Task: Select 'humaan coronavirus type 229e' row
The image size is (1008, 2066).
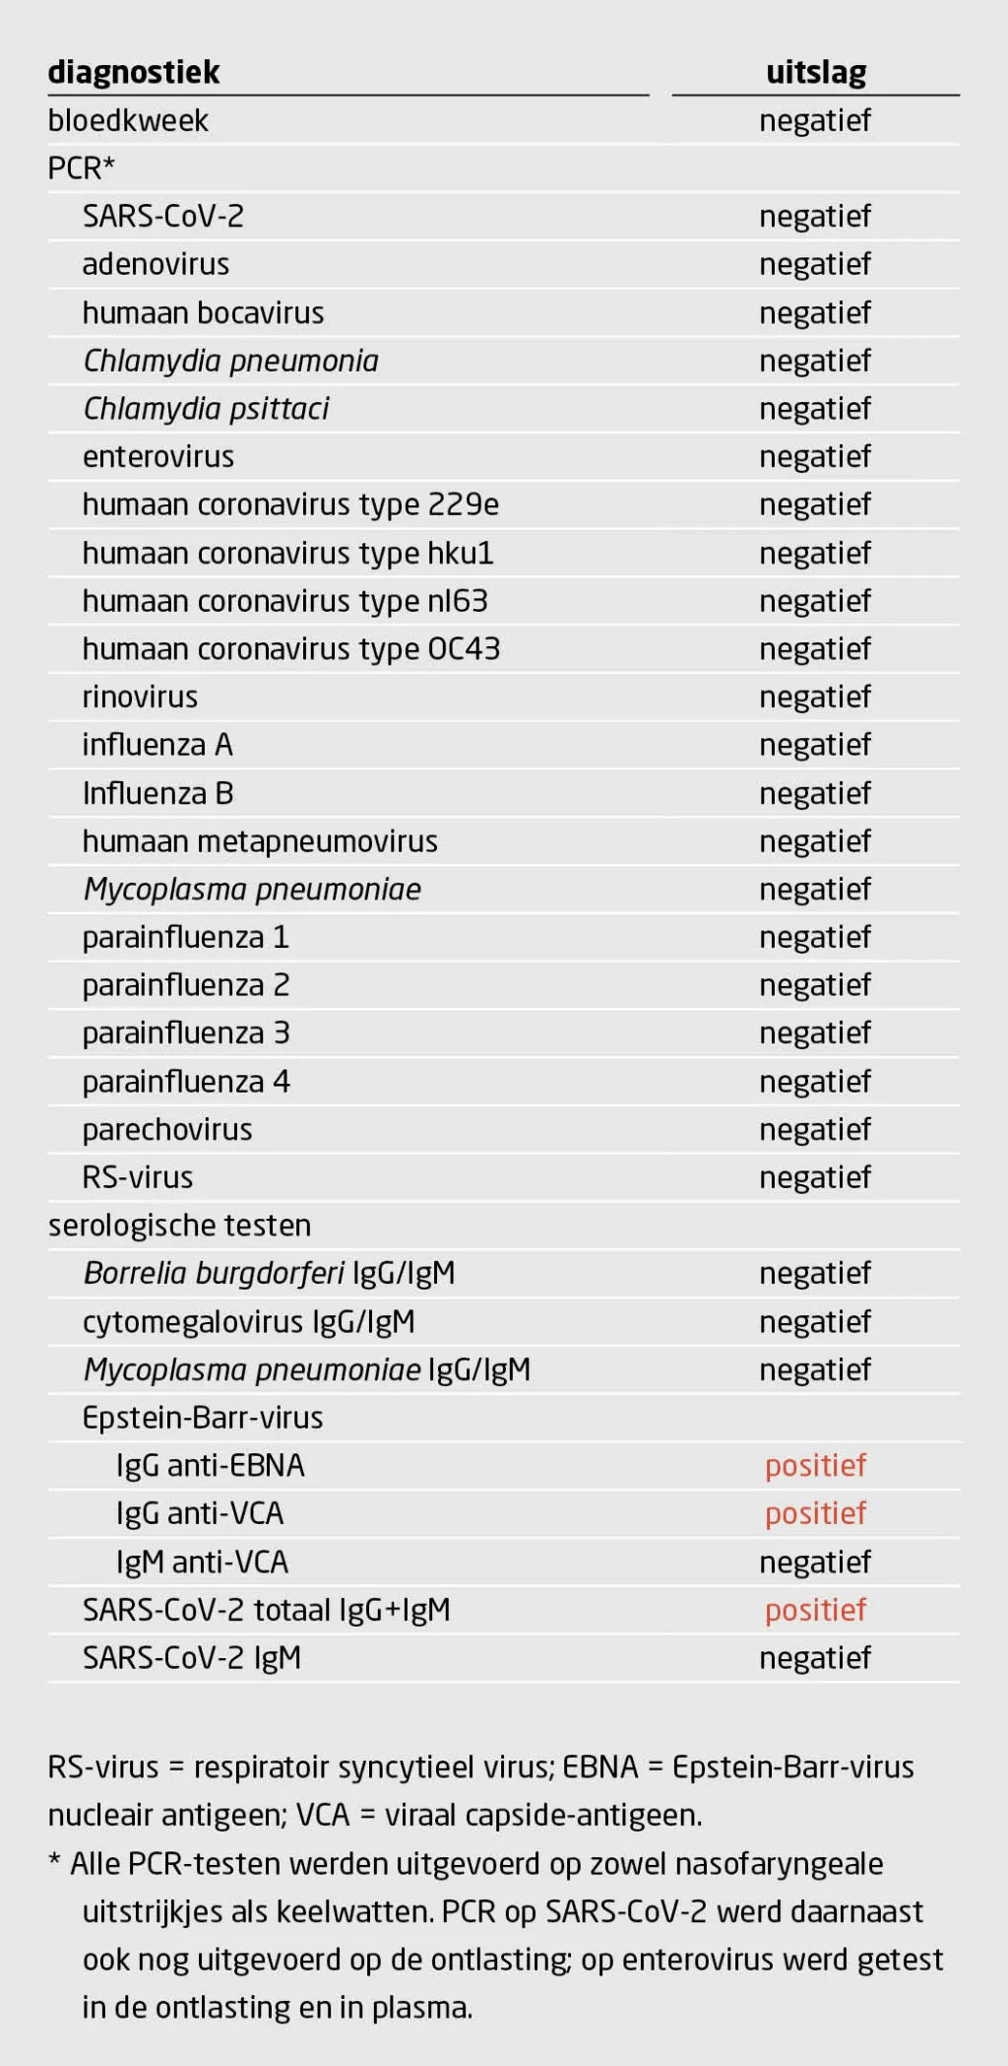Action: 504,504
